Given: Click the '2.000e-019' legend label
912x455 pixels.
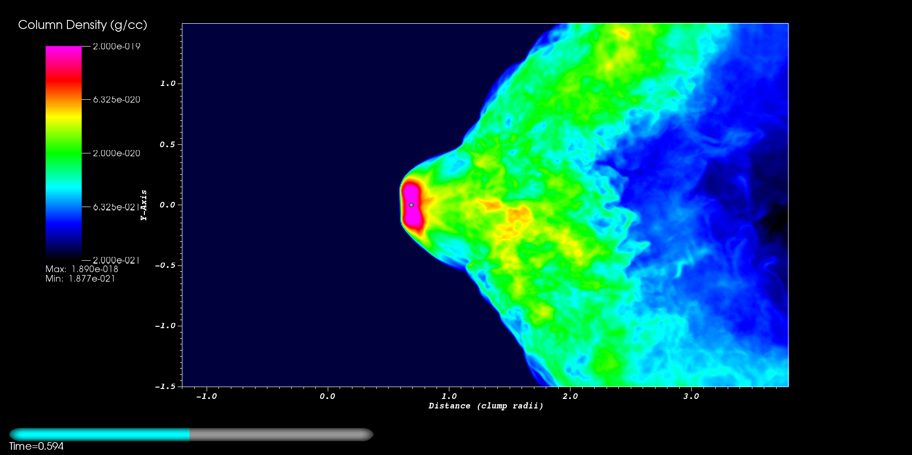Looking at the screenshot, I should coord(116,46).
